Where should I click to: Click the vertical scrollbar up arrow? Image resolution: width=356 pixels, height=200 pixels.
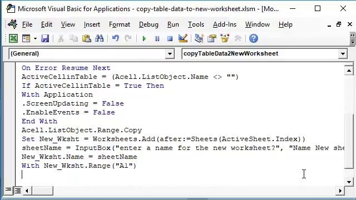(x=349, y=71)
